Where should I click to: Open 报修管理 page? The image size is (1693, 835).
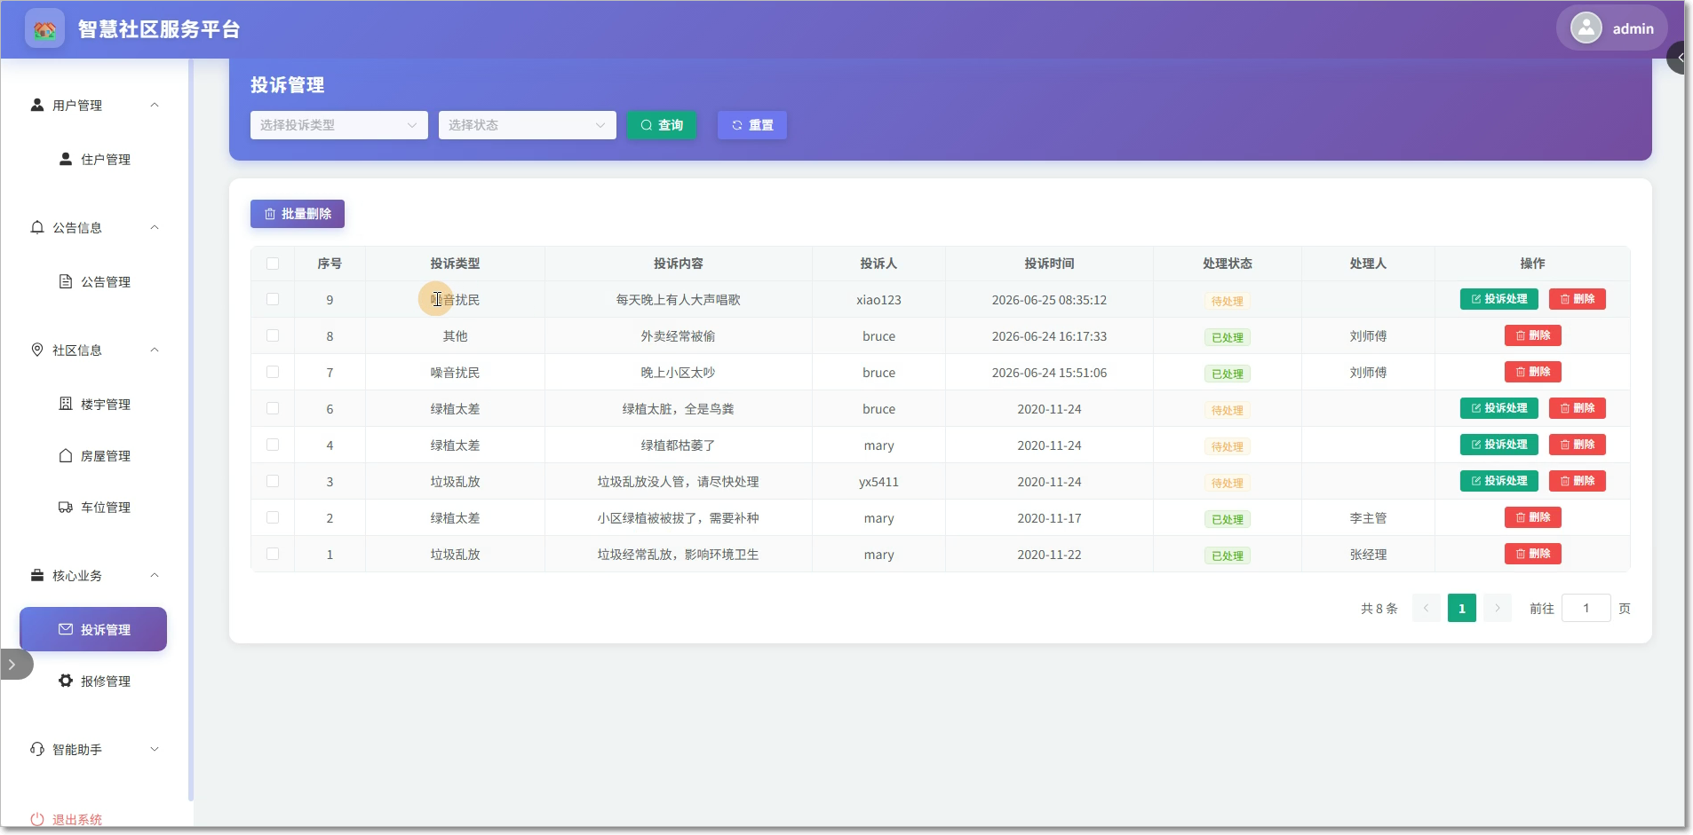coord(93,681)
